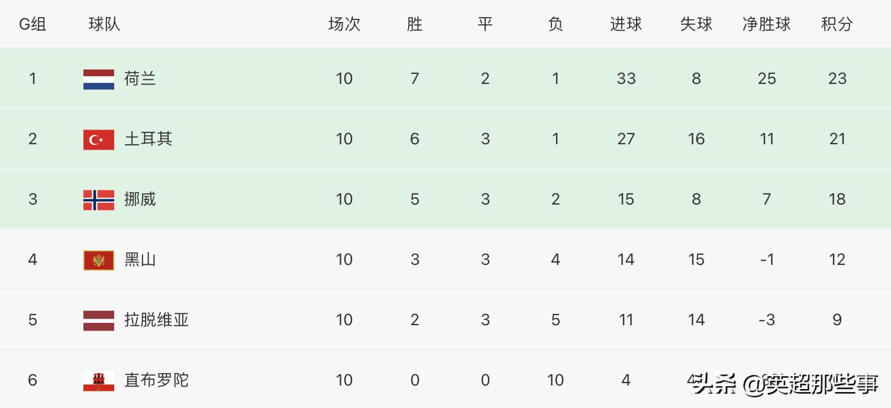This screenshot has height=408, width=891.
Task: Open the 荷兰 team name link
Action: (x=140, y=79)
